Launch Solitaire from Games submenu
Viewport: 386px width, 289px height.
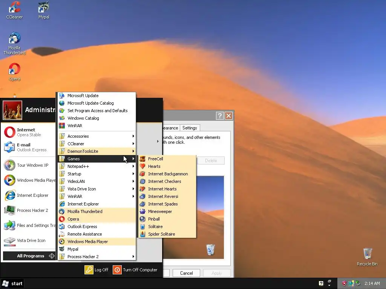pyautogui.click(x=167, y=227)
